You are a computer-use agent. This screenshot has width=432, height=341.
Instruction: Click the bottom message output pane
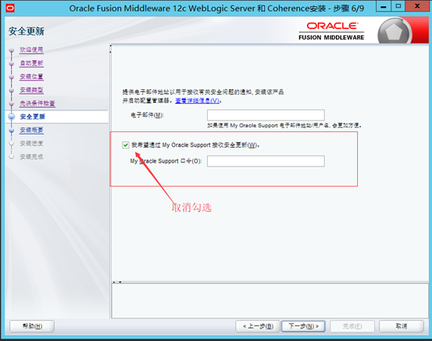point(270,300)
